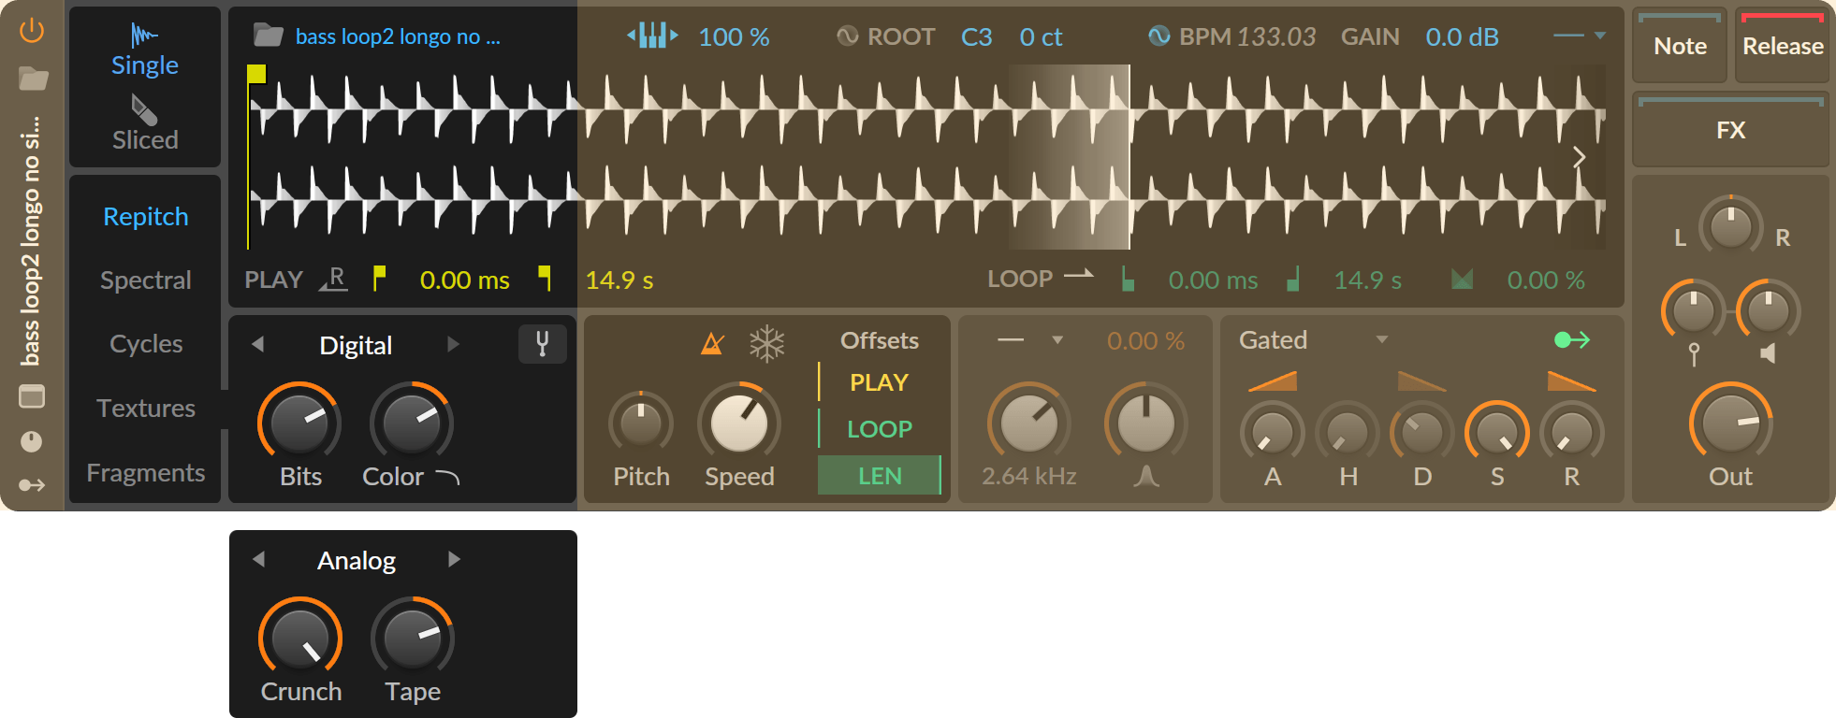Click the Speed knob

(x=739, y=424)
